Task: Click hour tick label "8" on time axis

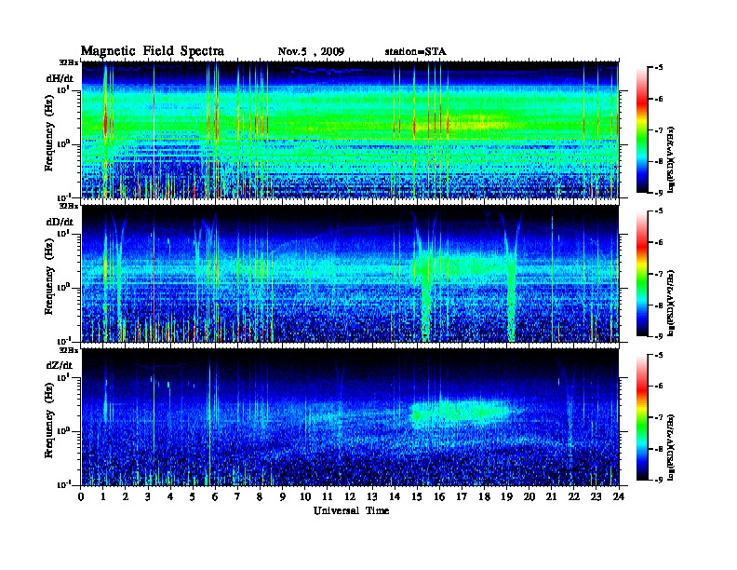Action: click(x=260, y=496)
